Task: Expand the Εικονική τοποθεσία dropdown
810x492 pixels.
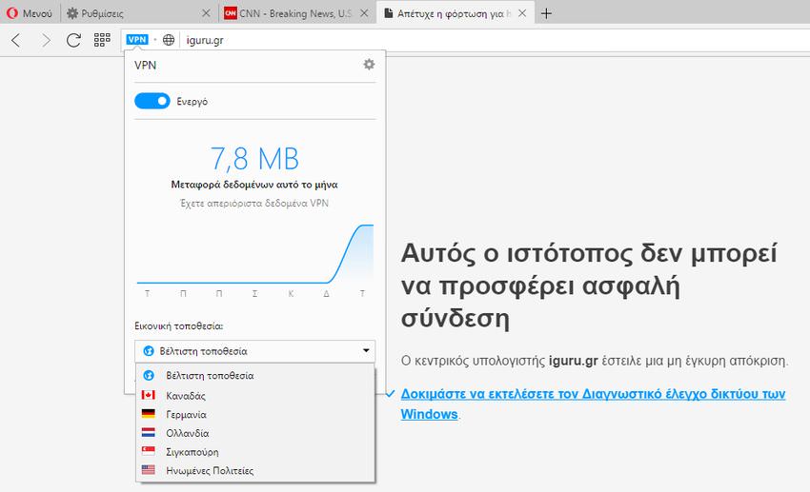Action: (255, 351)
